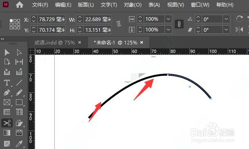Switch to the 成语.indd @ 75% tab
Image resolution: width=249 pixels, height=149 pixels.
[54, 42]
